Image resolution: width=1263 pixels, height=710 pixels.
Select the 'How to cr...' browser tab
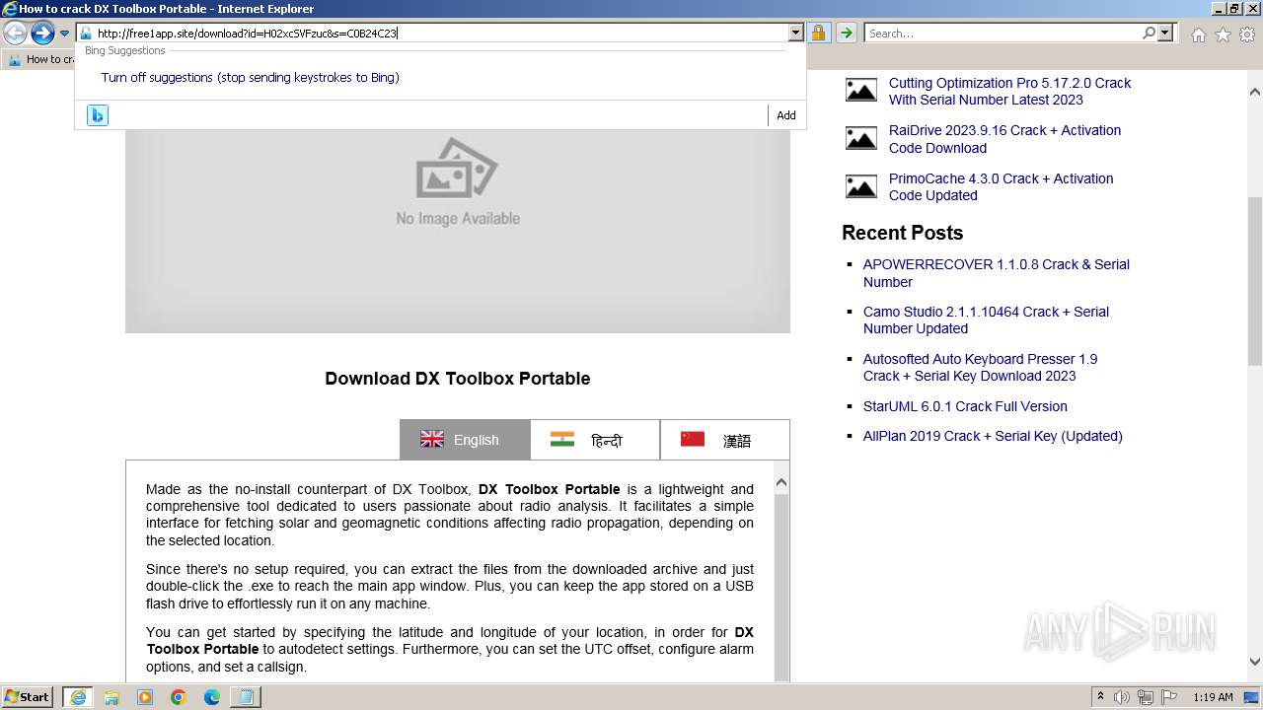coord(39,59)
